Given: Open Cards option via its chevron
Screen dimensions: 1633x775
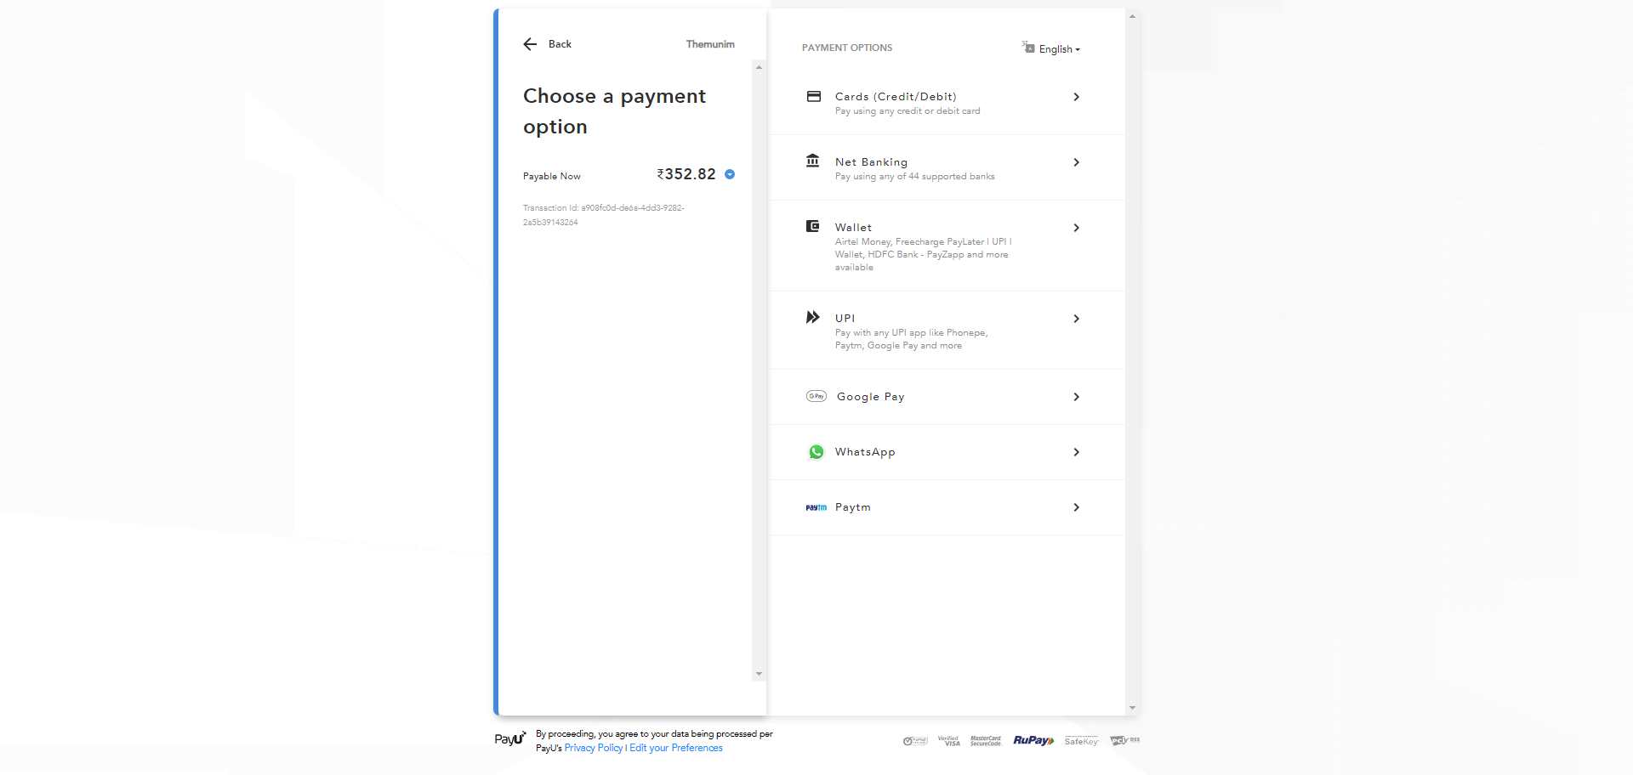Looking at the screenshot, I should (1077, 97).
